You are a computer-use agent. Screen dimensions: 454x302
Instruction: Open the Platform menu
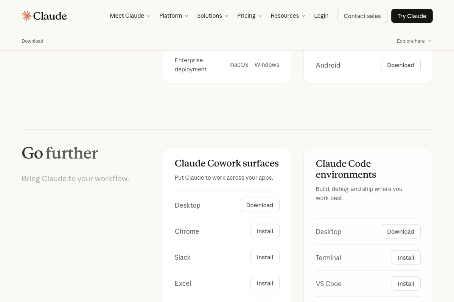tap(174, 16)
